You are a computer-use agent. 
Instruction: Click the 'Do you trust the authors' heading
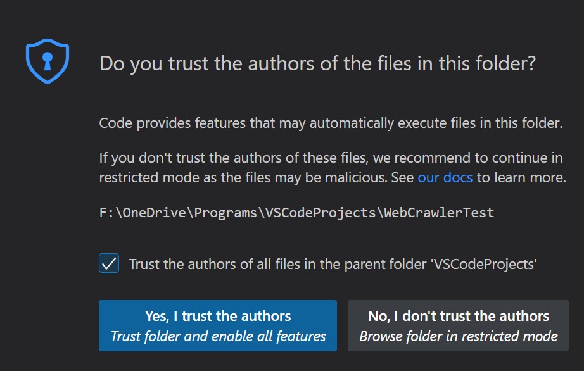pos(317,64)
